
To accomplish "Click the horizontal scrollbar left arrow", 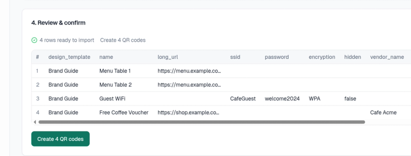I will pos(35,122).
